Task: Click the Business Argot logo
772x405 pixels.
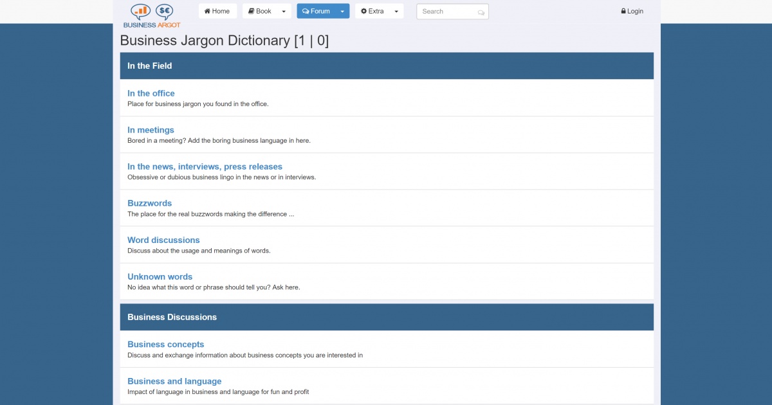Action: pos(152,15)
